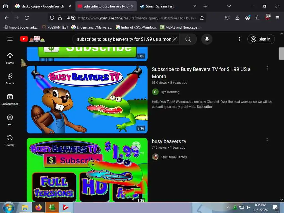The height and width of the screenshot is (213, 284).
Task: Expand the list all tabs dropdown
Action: 229,6
